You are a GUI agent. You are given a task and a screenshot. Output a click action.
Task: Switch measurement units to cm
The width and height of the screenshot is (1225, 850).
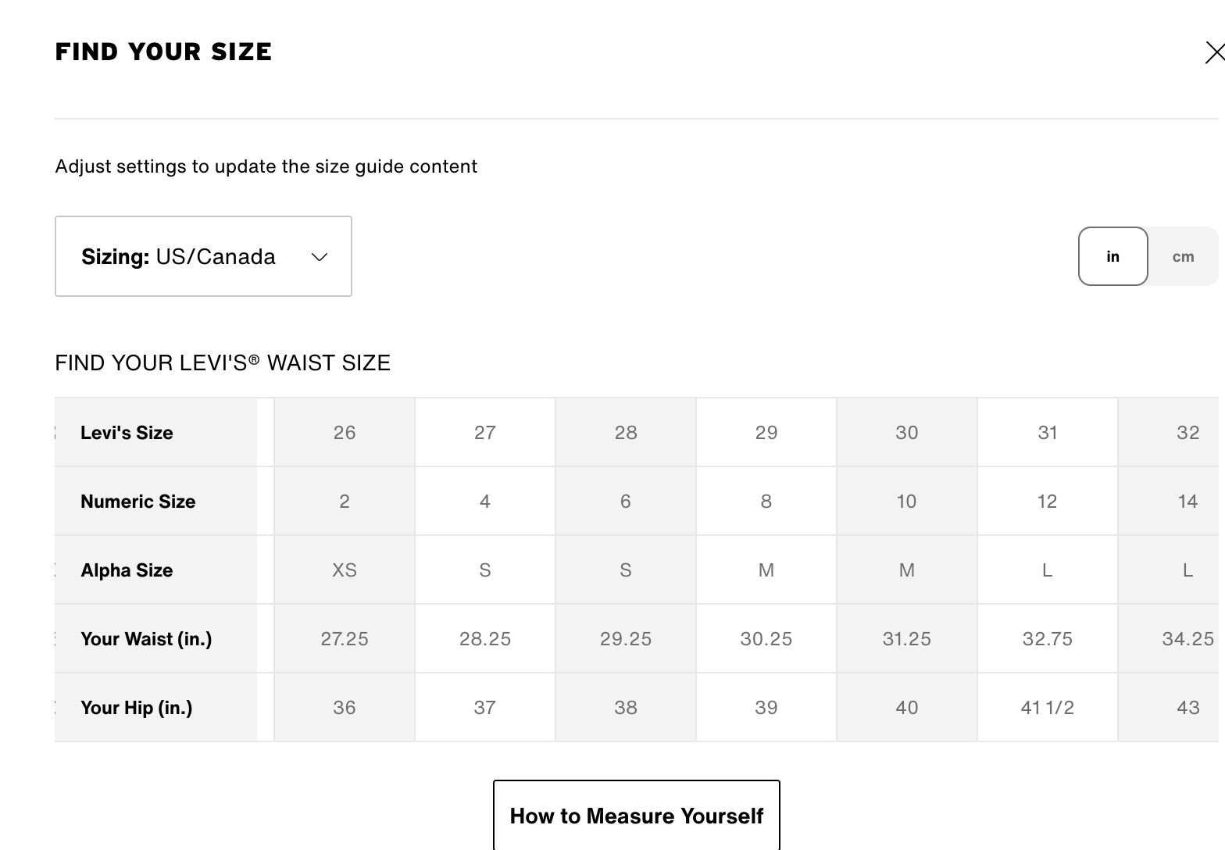click(1183, 256)
